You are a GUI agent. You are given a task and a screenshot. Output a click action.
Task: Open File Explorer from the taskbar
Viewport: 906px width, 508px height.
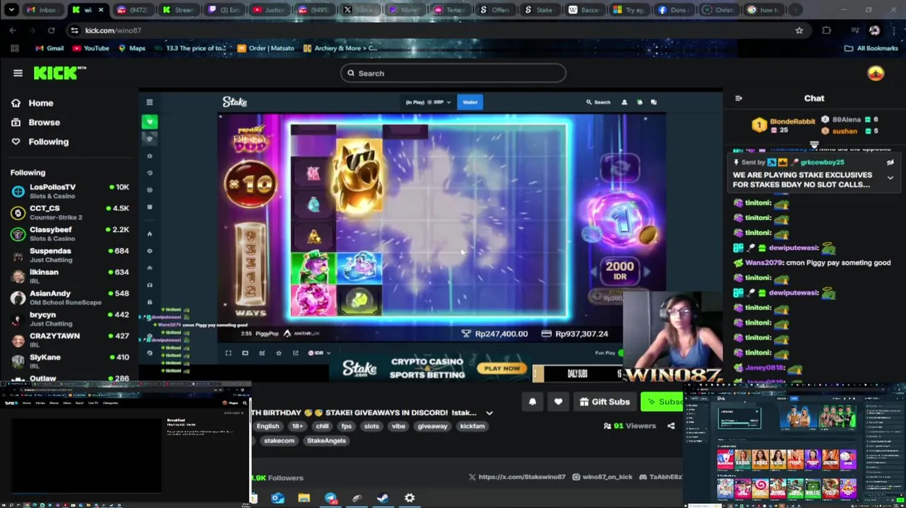[304, 498]
